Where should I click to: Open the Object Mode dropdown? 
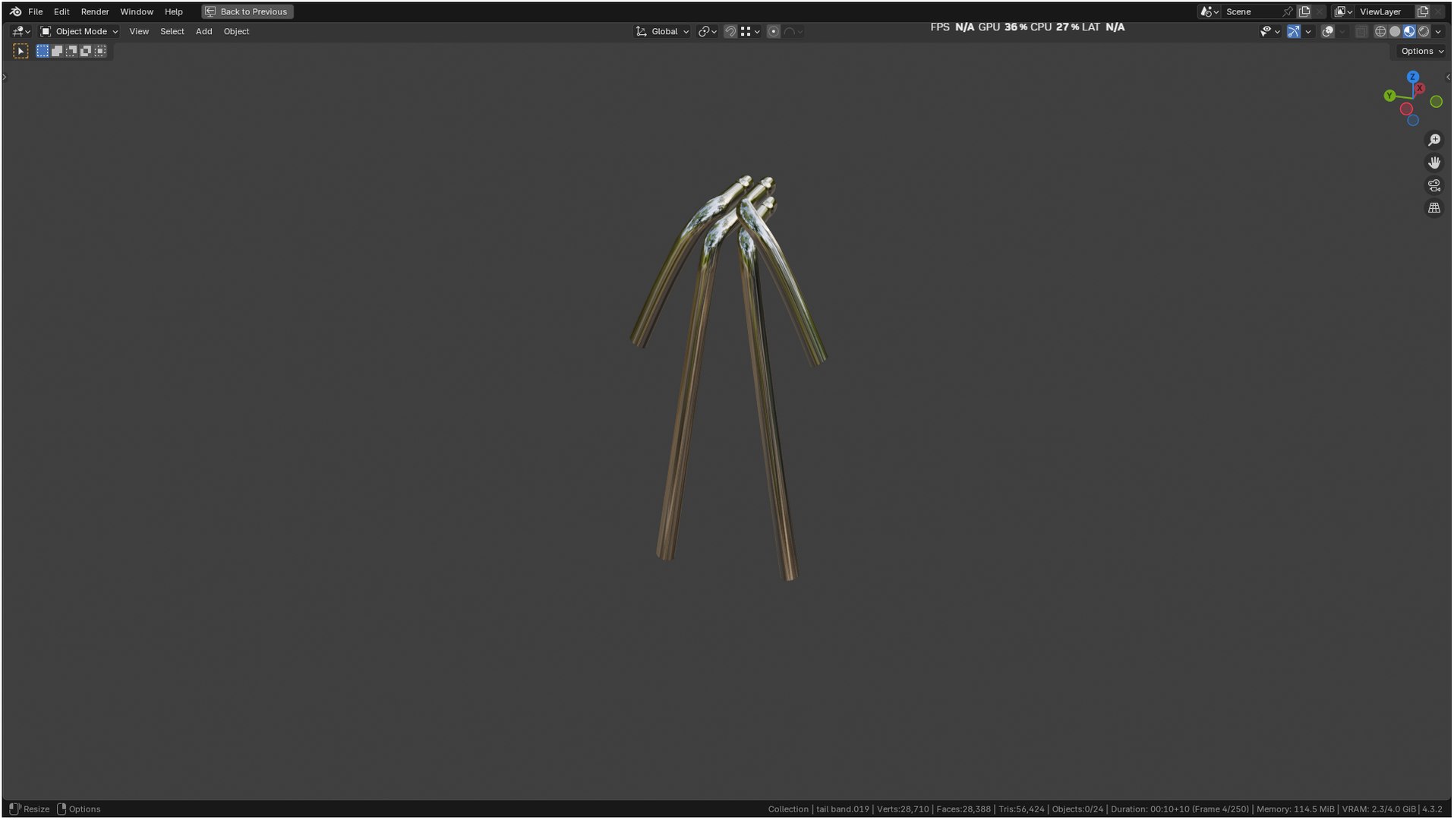tap(79, 31)
